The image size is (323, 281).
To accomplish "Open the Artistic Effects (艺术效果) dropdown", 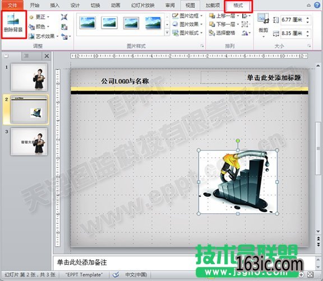I will click(44, 36).
